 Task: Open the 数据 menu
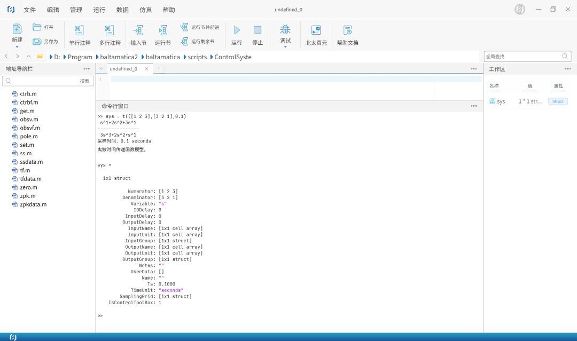pyautogui.click(x=122, y=10)
